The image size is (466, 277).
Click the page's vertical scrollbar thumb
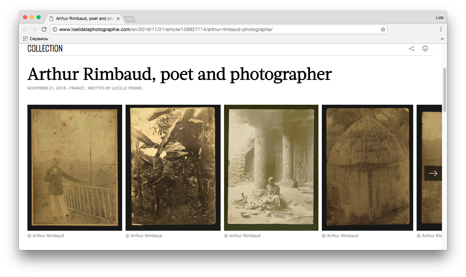(444, 90)
